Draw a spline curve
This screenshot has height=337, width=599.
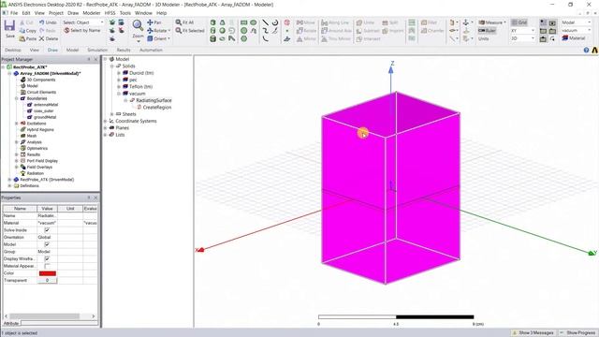click(265, 31)
